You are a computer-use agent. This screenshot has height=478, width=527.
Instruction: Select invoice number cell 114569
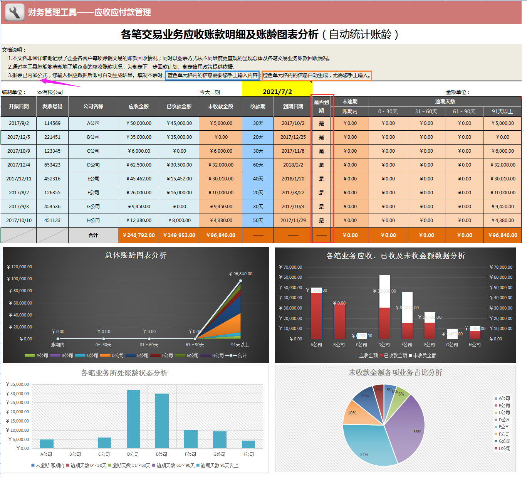(52, 123)
